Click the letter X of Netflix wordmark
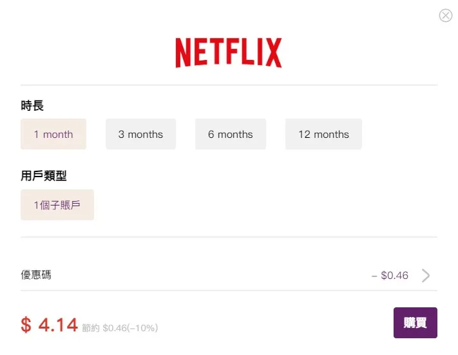This screenshot has height=355, width=458. click(274, 53)
